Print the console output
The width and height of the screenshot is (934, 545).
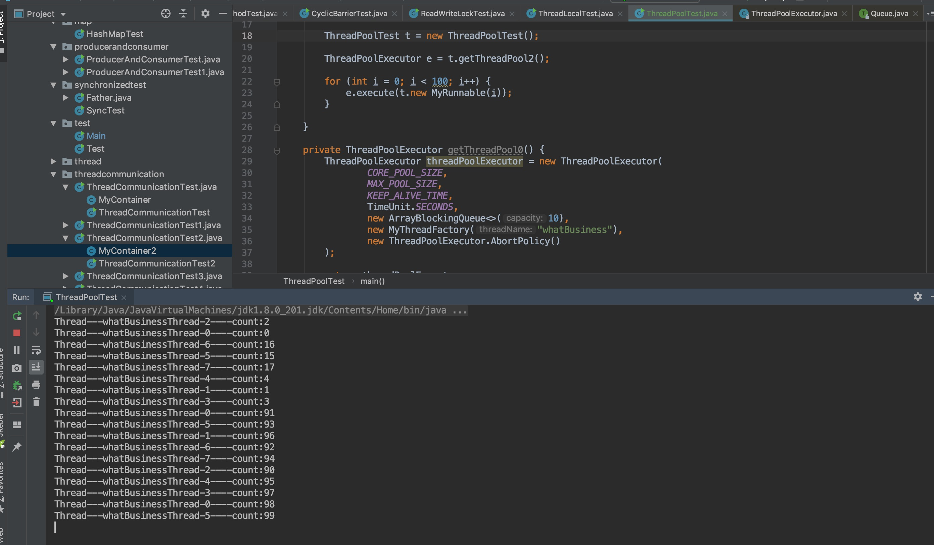(x=36, y=385)
